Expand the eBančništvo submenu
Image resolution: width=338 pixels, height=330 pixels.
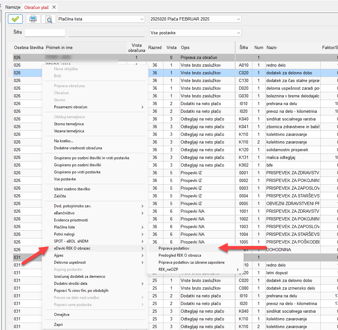tap(95, 213)
